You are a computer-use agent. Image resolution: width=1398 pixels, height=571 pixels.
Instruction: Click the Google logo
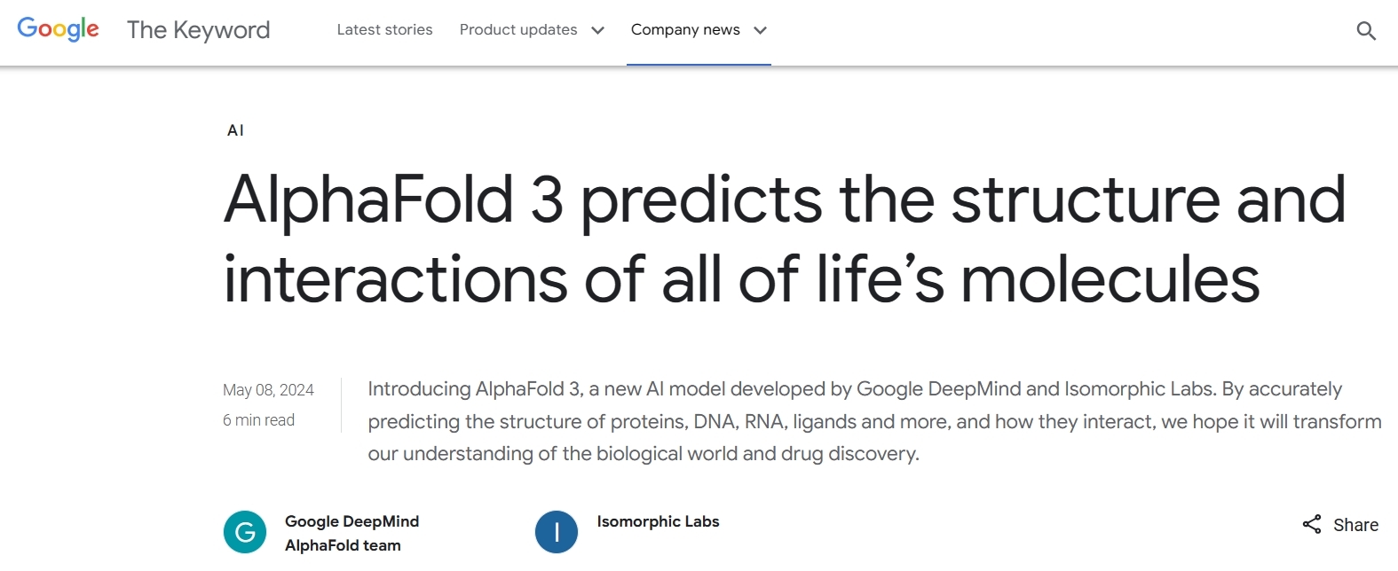(59, 29)
